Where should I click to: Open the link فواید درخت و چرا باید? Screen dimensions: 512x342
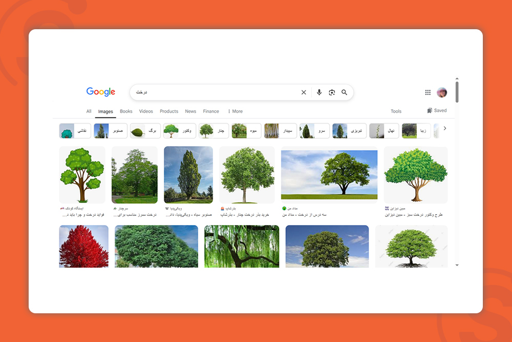pyautogui.click(x=83, y=215)
